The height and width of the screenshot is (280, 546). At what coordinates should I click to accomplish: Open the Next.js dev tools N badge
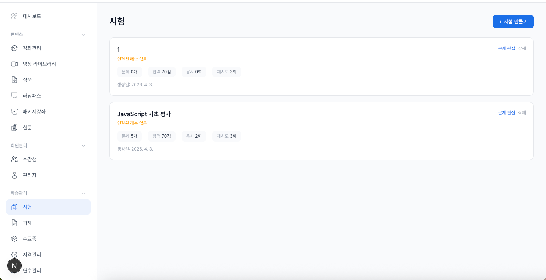click(14, 266)
